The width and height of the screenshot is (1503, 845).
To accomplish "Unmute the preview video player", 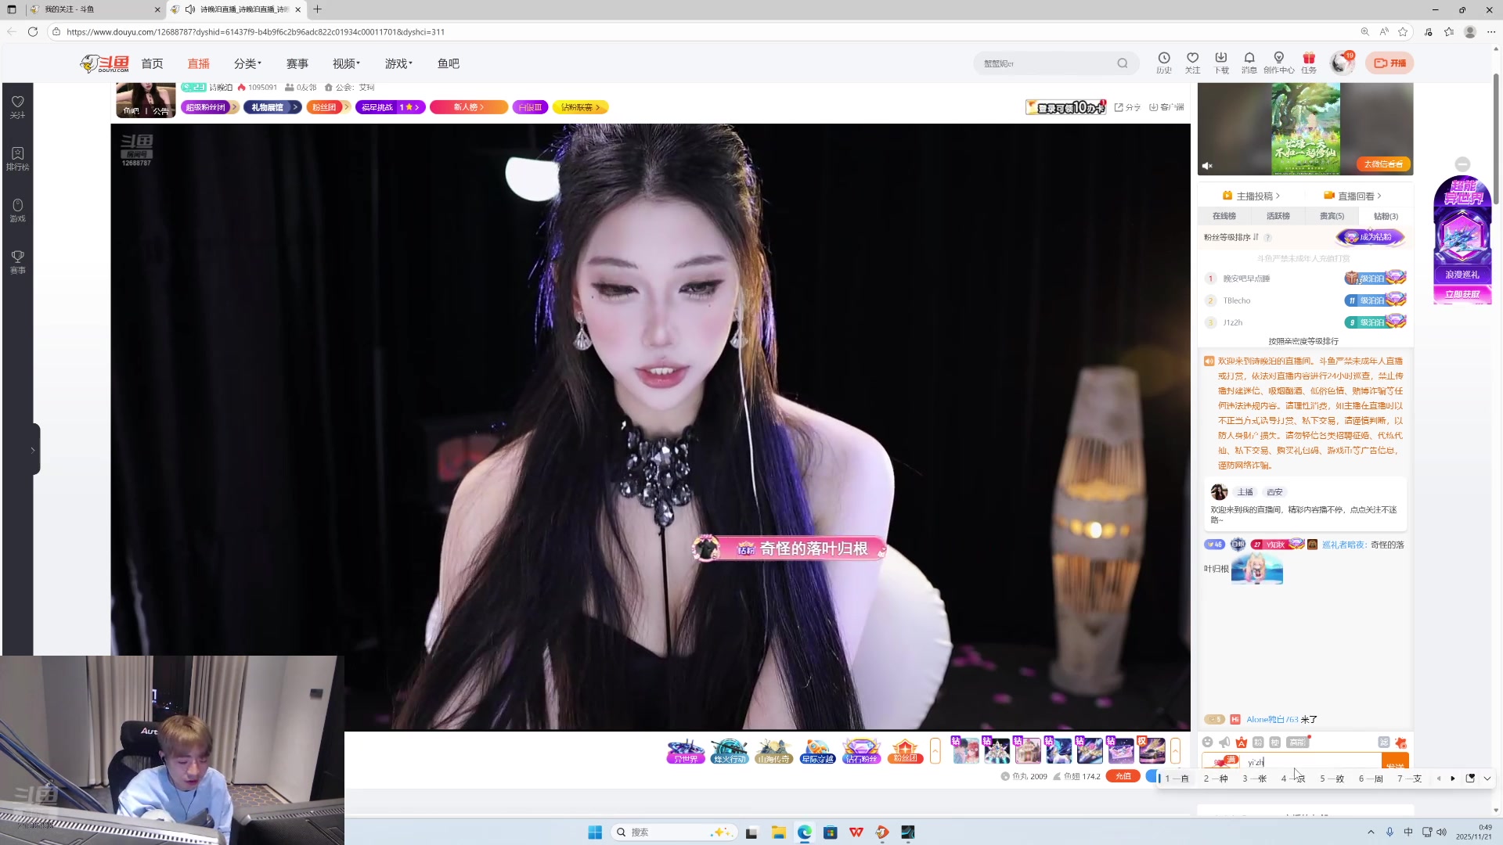I will (x=1207, y=165).
